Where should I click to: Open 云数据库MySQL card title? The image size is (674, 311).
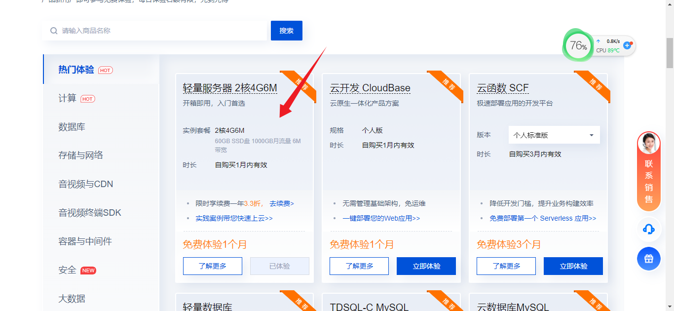pyautogui.click(x=513, y=307)
